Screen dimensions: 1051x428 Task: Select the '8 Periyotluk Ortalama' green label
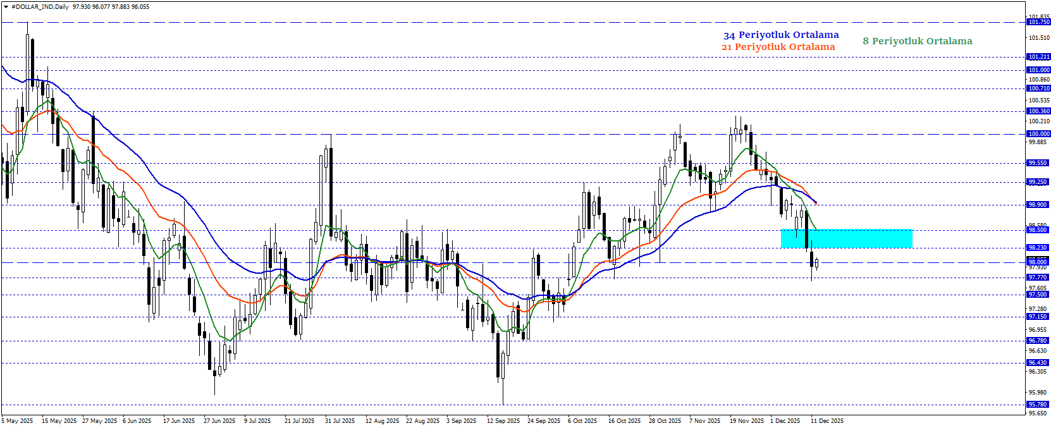(x=917, y=41)
